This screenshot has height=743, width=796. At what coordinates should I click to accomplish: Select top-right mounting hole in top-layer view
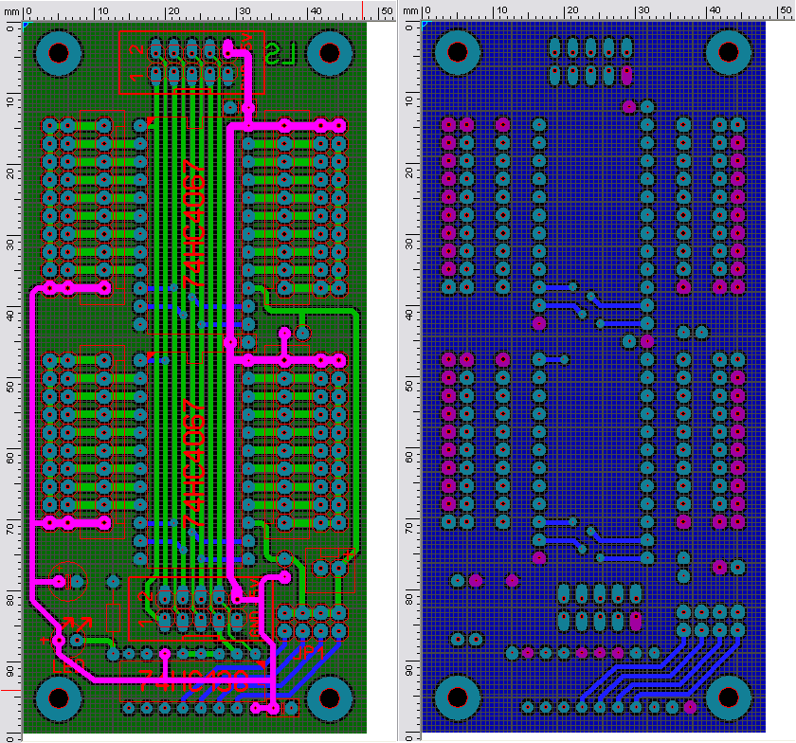click(x=330, y=53)
